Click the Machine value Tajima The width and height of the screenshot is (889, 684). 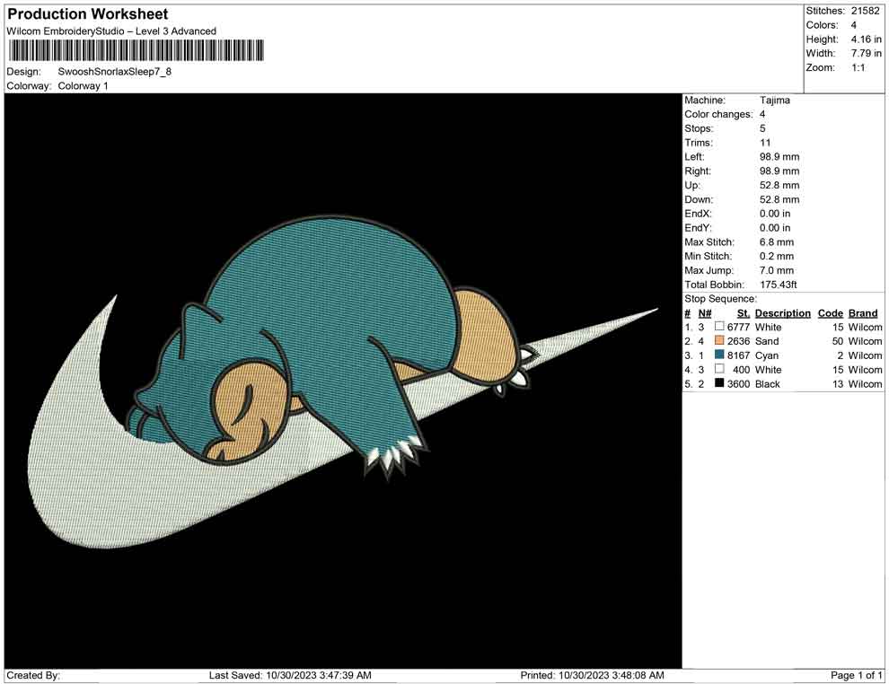[x=775, y=101]
